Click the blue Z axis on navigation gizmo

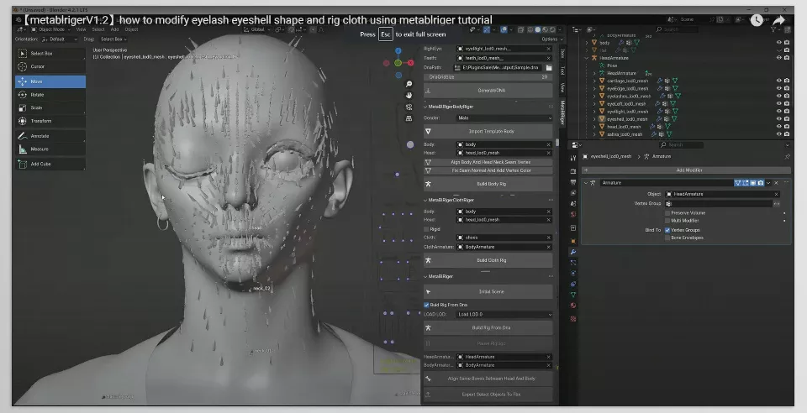398,51
